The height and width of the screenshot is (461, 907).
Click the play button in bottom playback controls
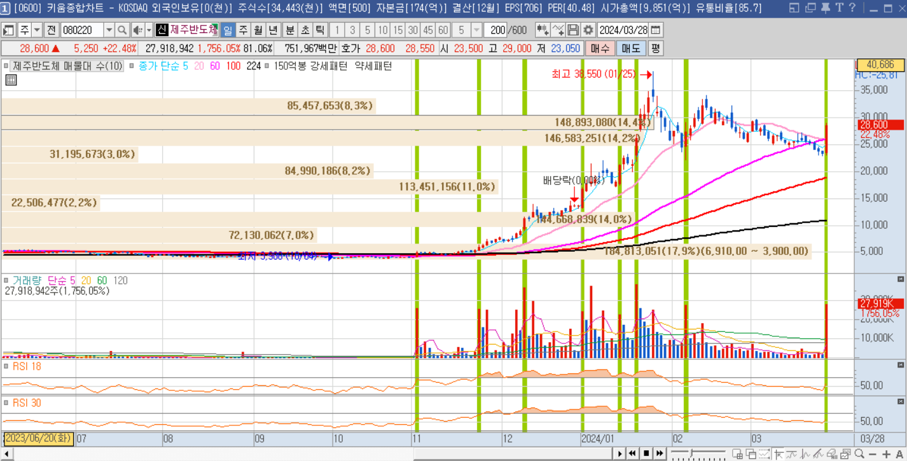[x=620, y=453]
